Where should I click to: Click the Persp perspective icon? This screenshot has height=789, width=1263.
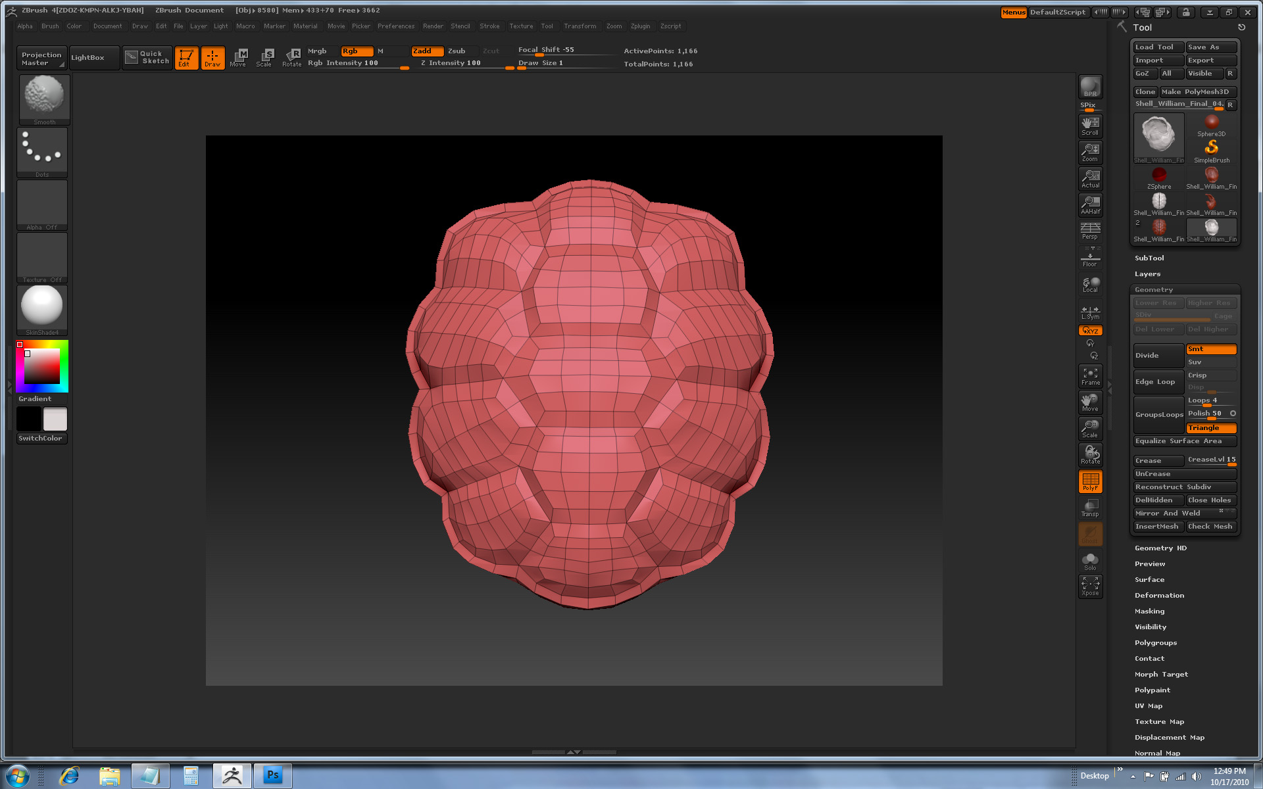(x=1090, y=231)
